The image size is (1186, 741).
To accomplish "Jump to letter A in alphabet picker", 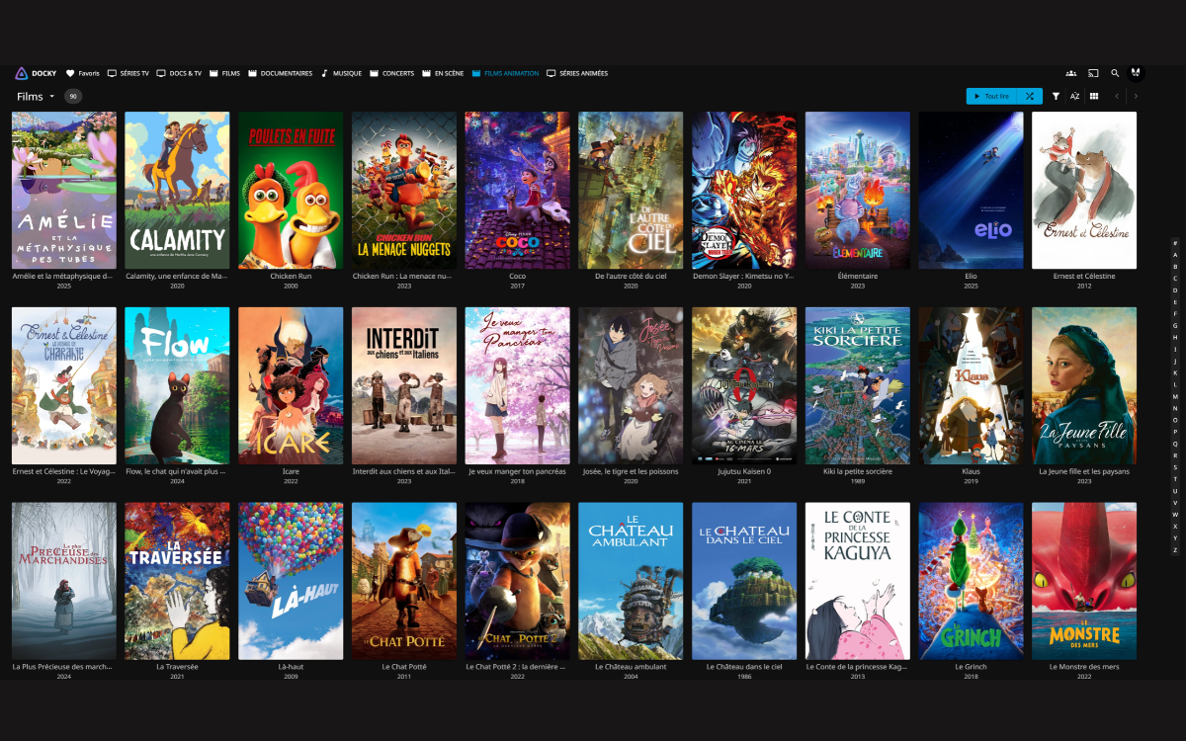I will 1175,255.
